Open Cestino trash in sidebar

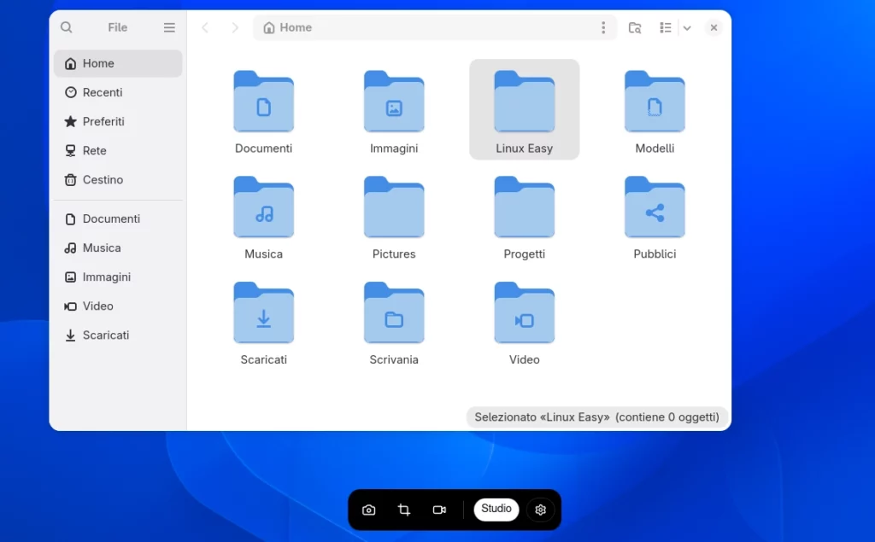coord(118,179)
